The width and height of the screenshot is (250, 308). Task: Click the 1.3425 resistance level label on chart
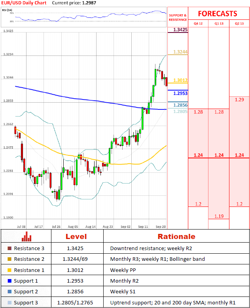[x=180, y=30]
